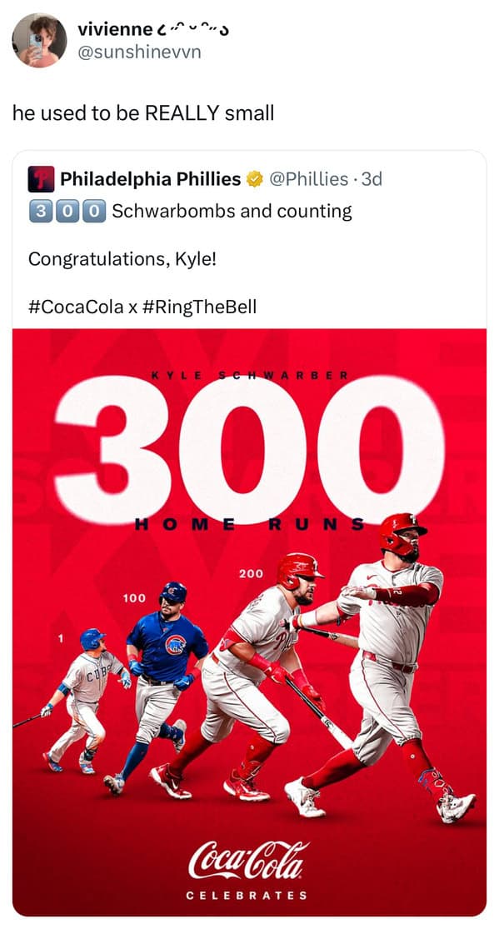Open the @sunshinevvn handle

click(x=140, y=52)
